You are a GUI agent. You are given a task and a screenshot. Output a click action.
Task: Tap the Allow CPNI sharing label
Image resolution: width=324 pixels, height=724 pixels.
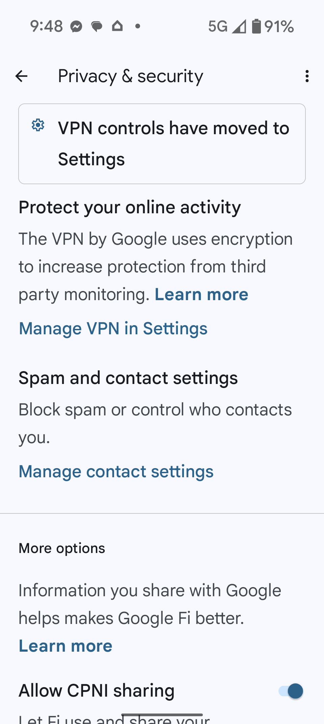[x=97, y=691]
